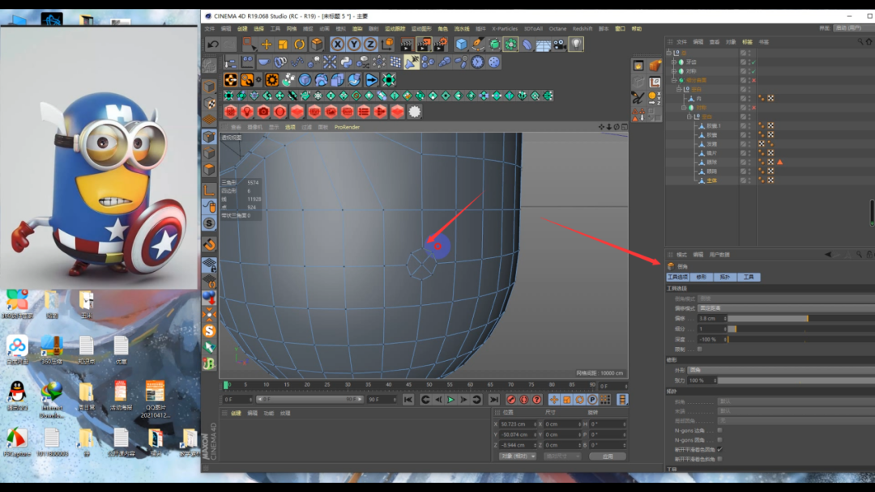This screenshot has width=875, height=492.
Task: Switch to the 拓扑 tab in the Attributes panel
Action: pyautogui.click(x=725, y=277)
